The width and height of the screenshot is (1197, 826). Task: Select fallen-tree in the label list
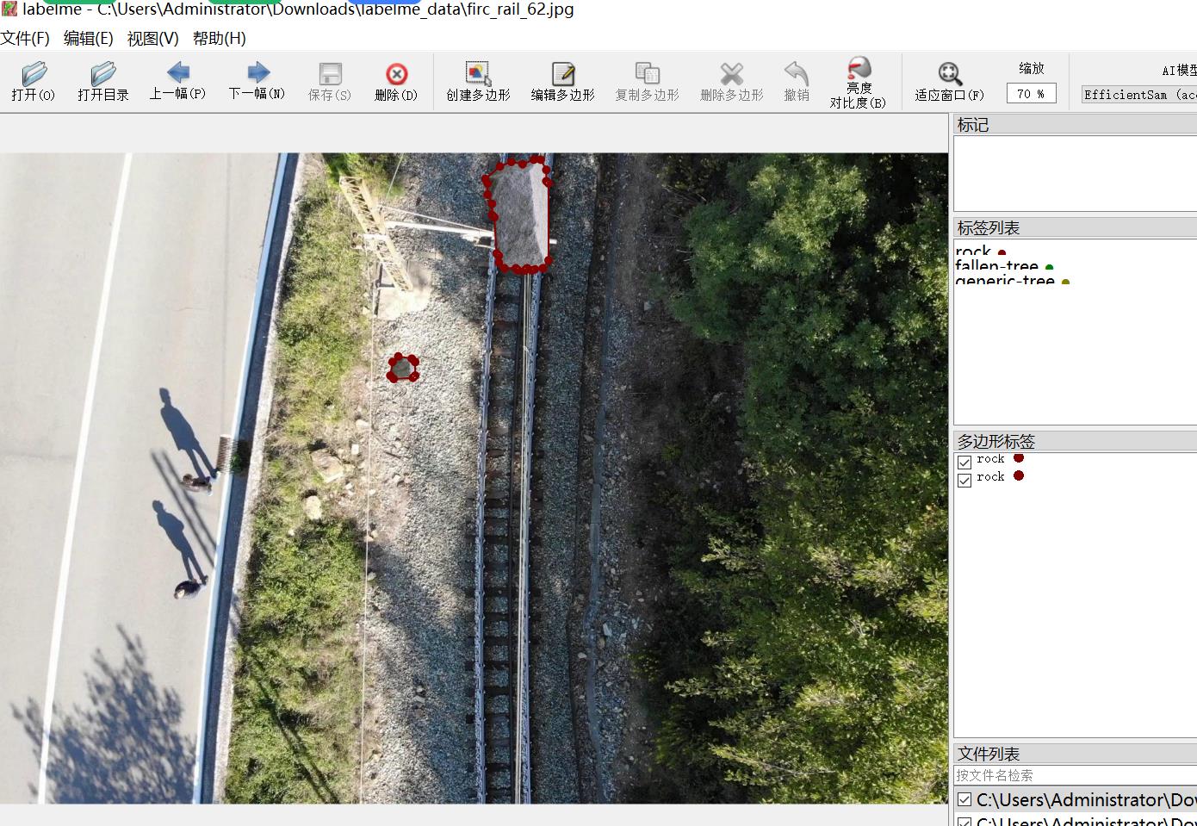tap(996, 266)
